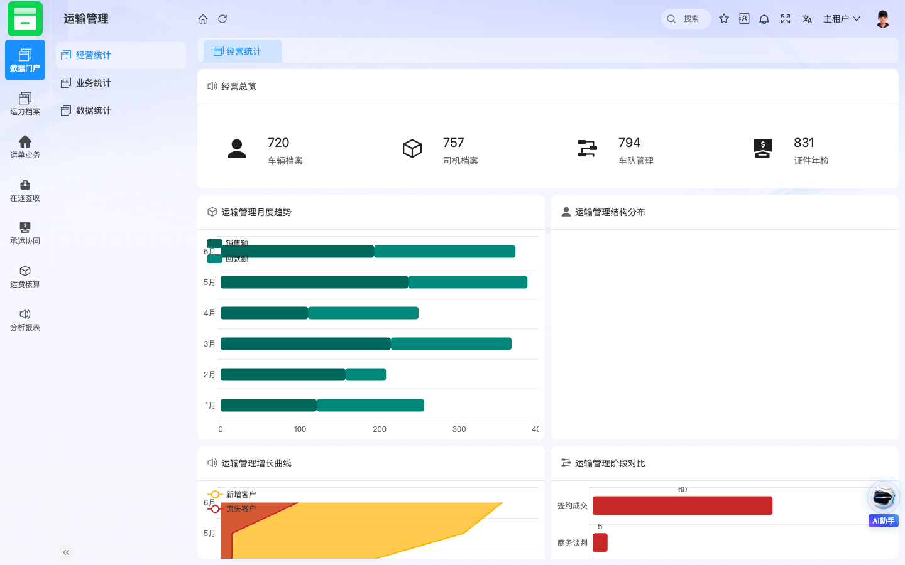
Task: Select 业务统计 in the side menu
Action: [x=121, y=83]
